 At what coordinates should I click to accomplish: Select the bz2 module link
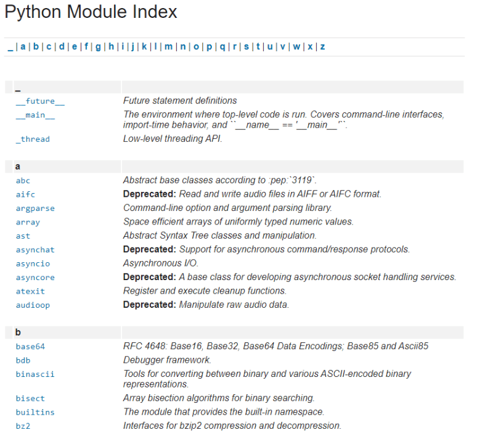22,426
